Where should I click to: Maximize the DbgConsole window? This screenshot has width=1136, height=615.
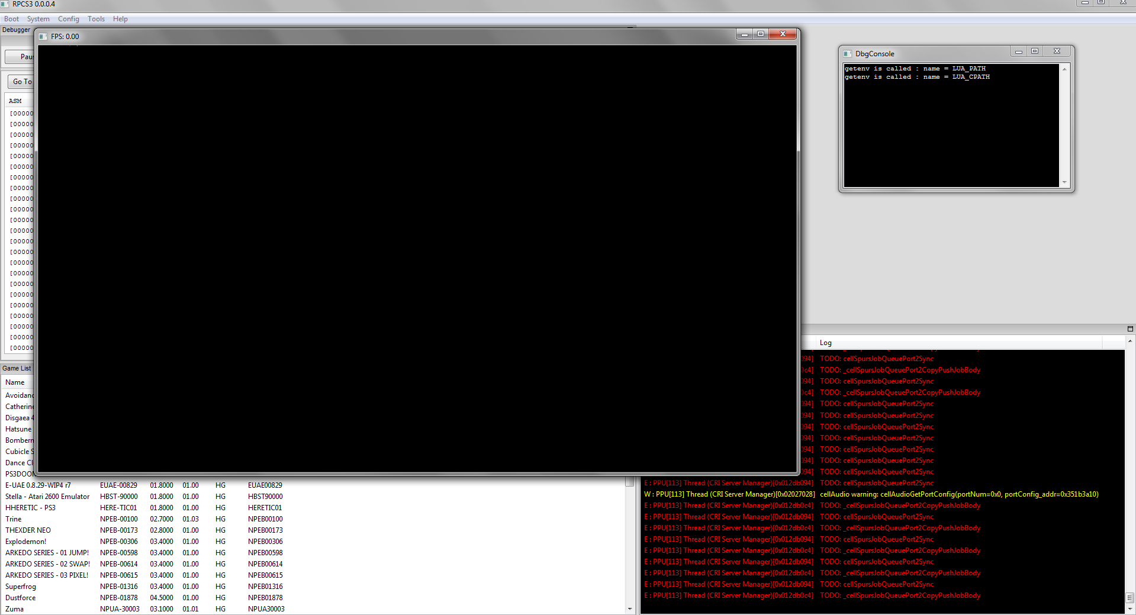coord(1035,51)
